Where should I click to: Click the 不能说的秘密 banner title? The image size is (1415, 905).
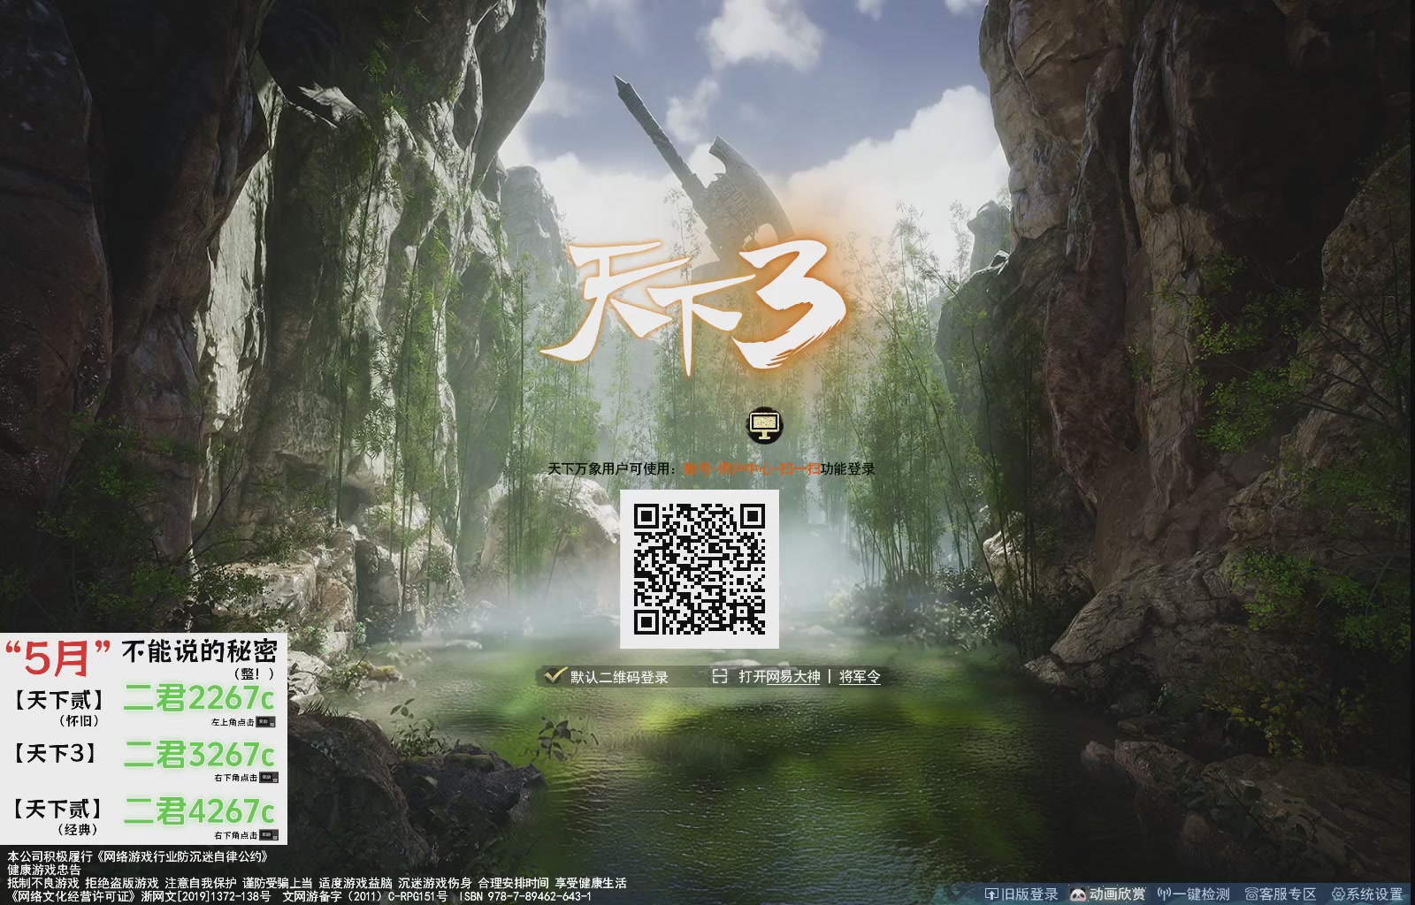(x=200, y=652)
